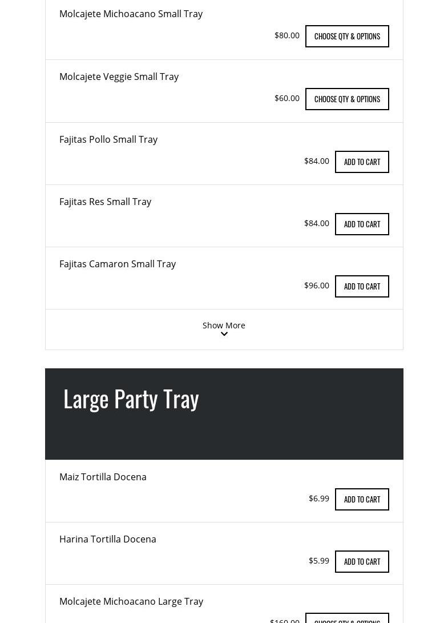Choose options for Molcajete Michoacano Large Tray
Viewport: 448px width, 623px height.
pos(347,619)
